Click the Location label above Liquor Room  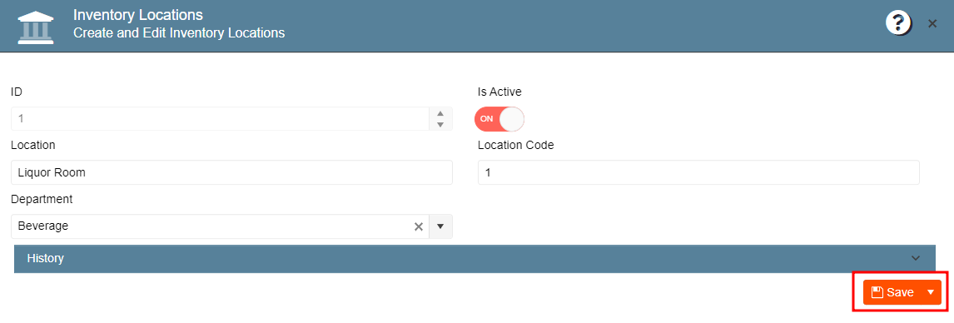(32, 145)
